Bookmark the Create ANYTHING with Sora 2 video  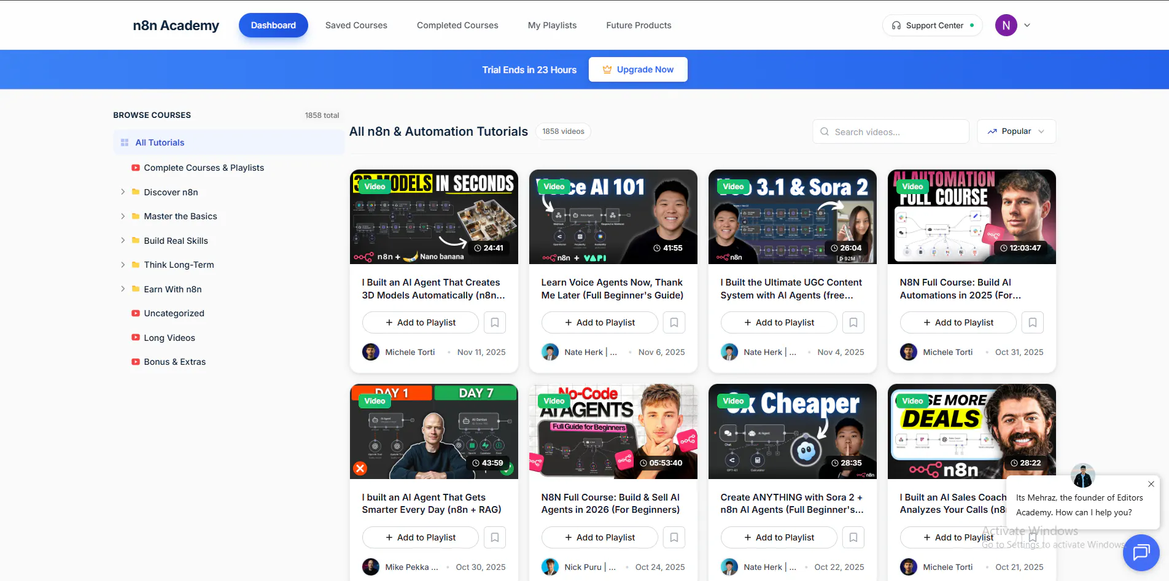click(x=853, y=537)
